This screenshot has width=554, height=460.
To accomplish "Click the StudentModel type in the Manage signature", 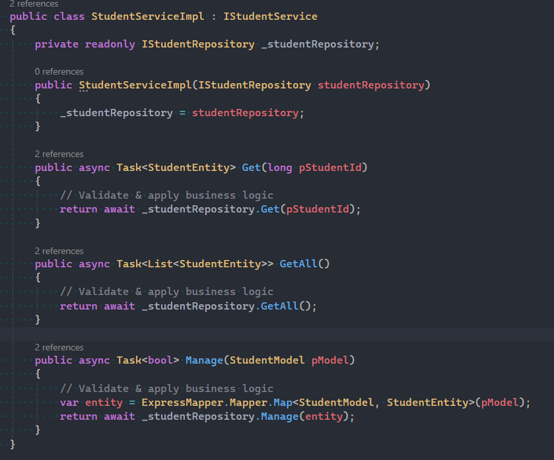I will (x=267, y=360).
